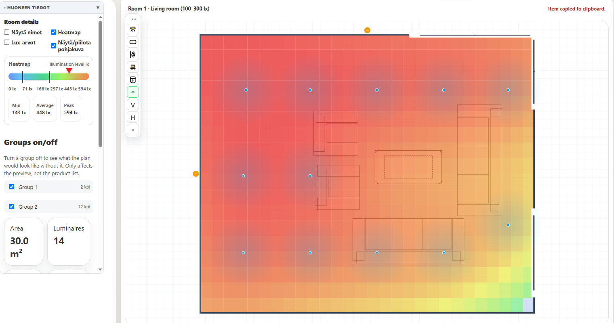Close the floating toolbar with the x
The width and height of the screenshot is (614, 323).
click(x=133, y=130)
